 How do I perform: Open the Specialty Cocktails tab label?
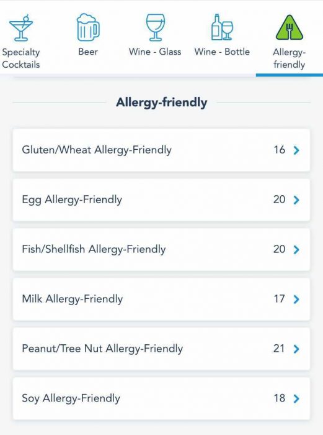pyautogui.click(x=21, y=58)
